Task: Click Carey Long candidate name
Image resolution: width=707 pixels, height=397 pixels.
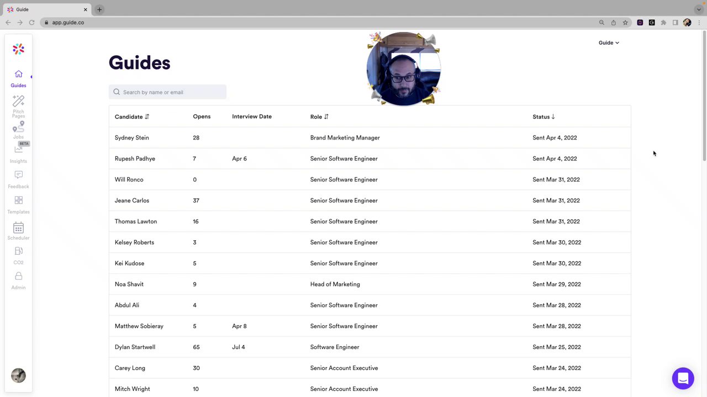Action: (130, 368)
